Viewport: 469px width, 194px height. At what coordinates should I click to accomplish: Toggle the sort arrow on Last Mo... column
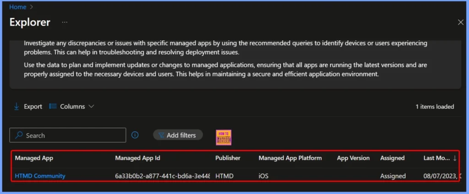point(455,158)
